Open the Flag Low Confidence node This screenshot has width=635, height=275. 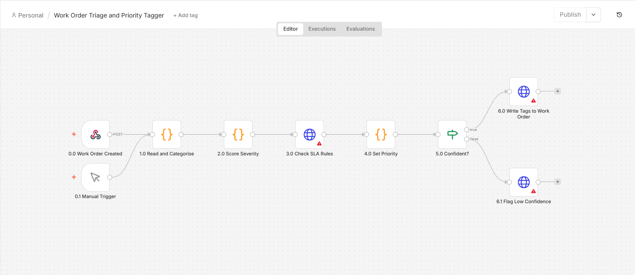[524, 182]
